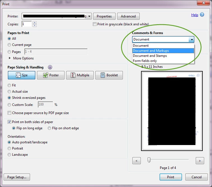Select Current page radio button
212x187 pixels.
click(9, 45)
